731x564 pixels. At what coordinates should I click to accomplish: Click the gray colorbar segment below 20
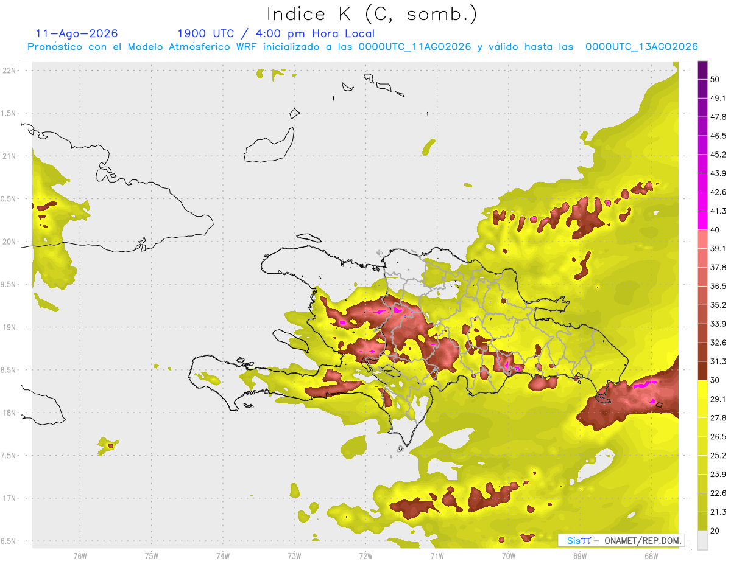click(x=703, y=540)
